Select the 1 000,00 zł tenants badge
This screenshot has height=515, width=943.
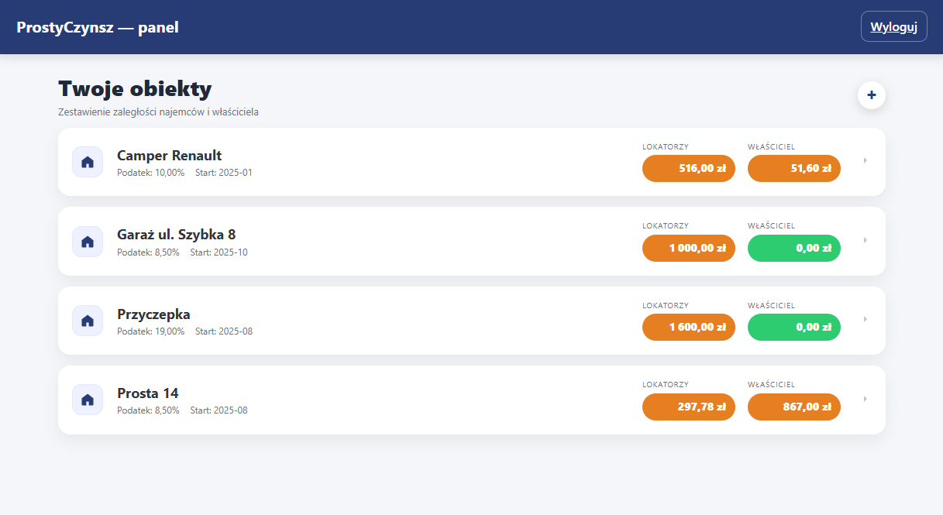tap(688, 248)
